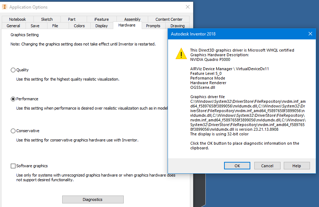Click the Quality setting description text

point(68,79)
